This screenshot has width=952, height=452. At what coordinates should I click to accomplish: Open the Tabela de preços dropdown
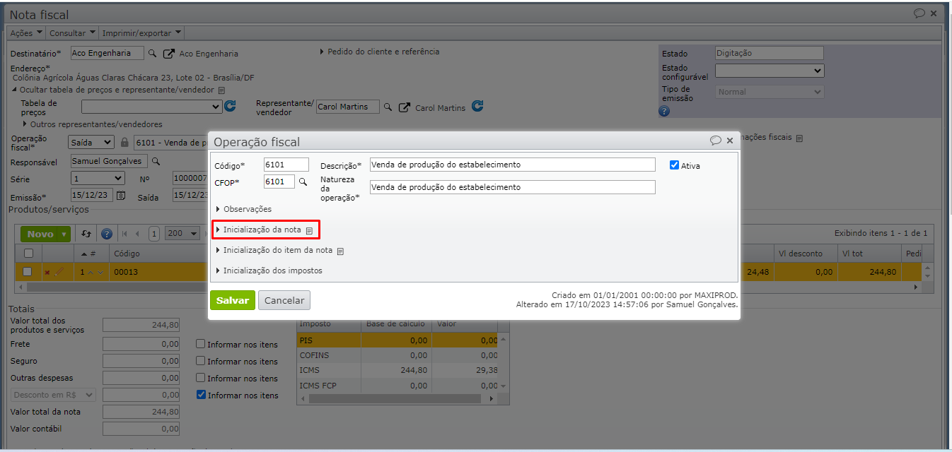coord(151,107)
